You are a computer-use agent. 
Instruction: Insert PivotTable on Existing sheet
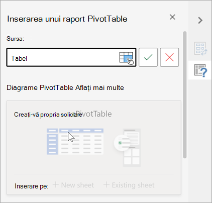coord(129,185)
